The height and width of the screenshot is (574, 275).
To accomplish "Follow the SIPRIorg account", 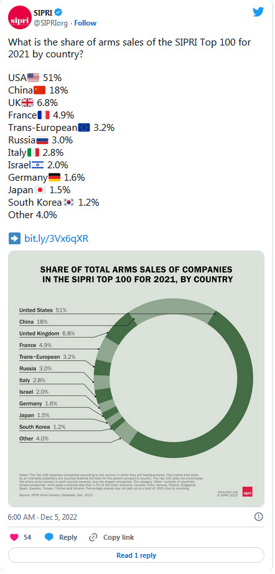I will [x=85, y=22].
